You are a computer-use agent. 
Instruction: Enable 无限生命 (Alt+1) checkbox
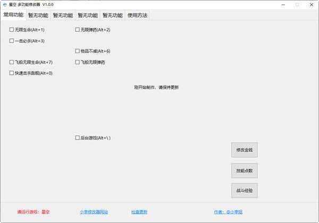tap(12, 30)
